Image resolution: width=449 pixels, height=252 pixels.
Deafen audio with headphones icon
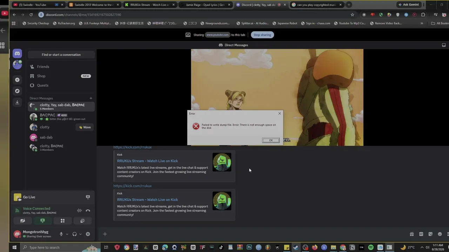[x=74, y=234]
